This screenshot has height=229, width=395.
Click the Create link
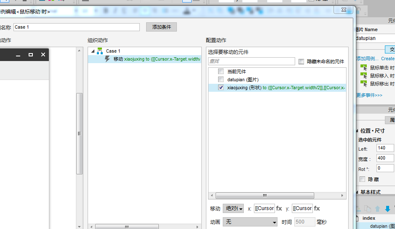click(x=388, y=59)
